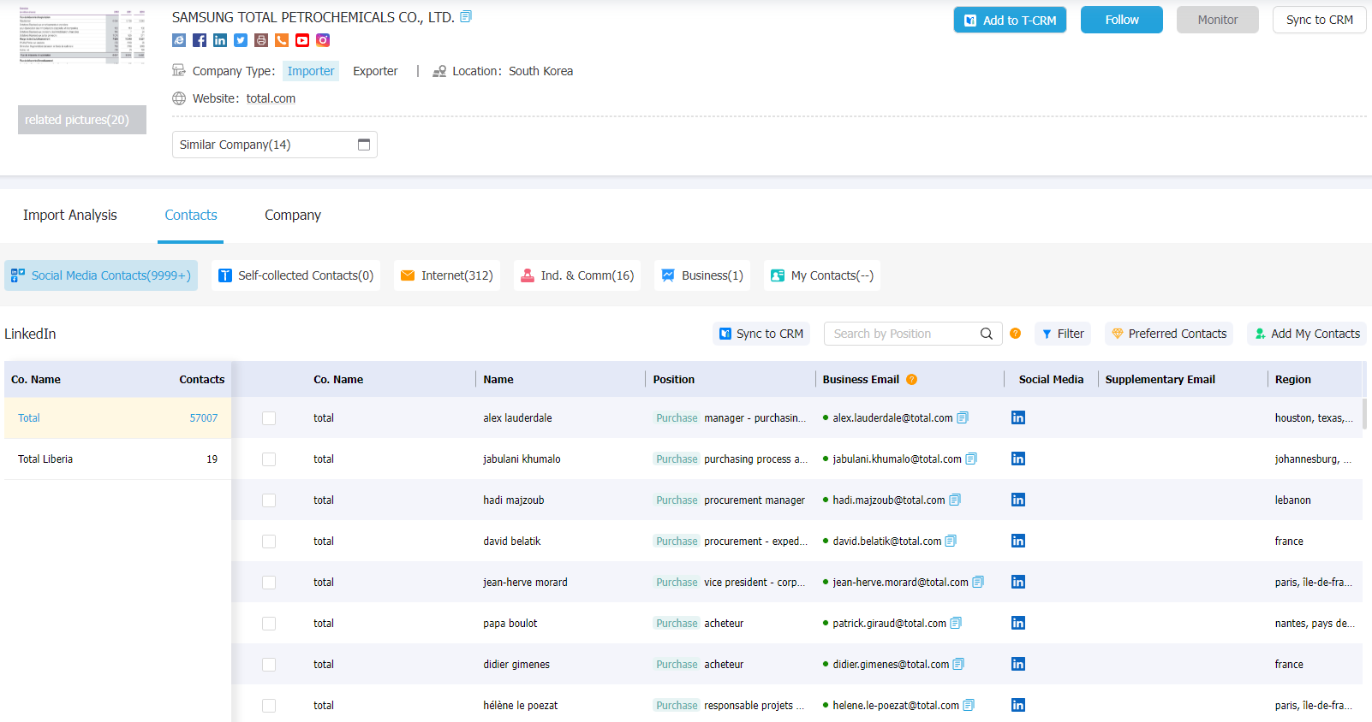1372x722 pixels.
Task: Open the company's Twitter icon
Action: pyautogui.click(x=241, y=40)
